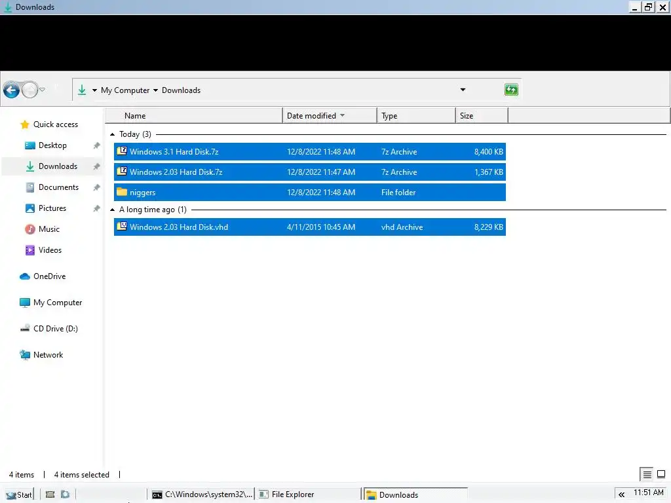Viewport: 671px width, 503px height.
Task: Click the 8,229 KB size value
Action: (x=489, y=227)
